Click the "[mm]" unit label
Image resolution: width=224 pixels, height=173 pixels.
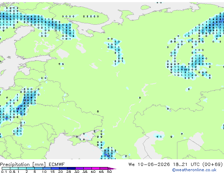pos(39,165)
